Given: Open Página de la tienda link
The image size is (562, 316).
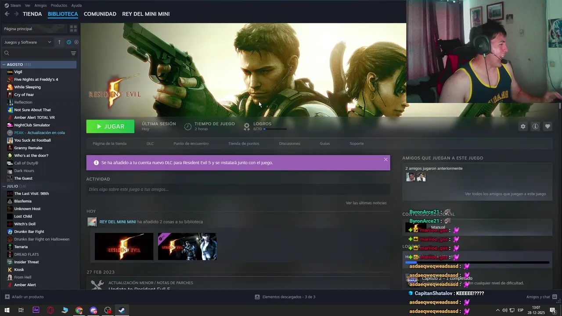Looking at the screenshot, I should pos(109,144).
